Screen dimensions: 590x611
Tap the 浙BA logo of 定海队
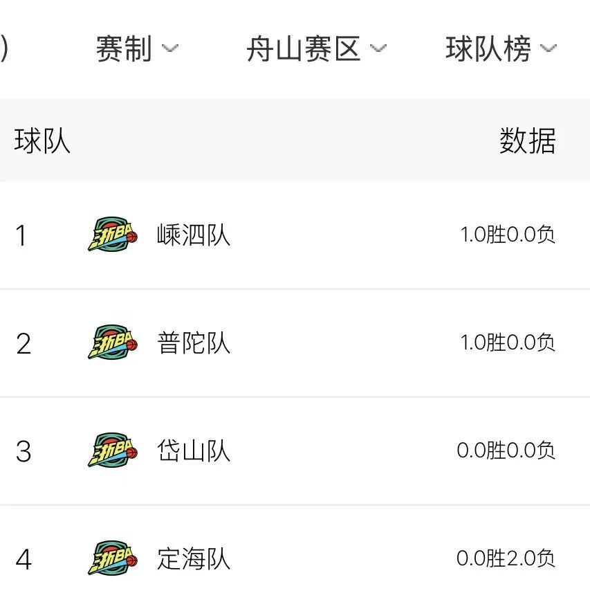(x=113, y=558)
